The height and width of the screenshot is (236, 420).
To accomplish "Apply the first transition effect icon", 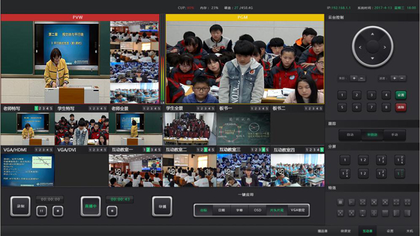I will [x=340, y=202].
